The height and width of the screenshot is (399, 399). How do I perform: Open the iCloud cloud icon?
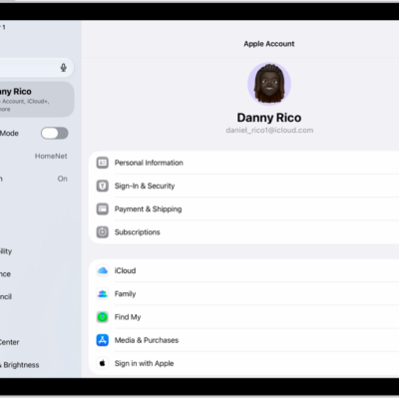(103, 270)
